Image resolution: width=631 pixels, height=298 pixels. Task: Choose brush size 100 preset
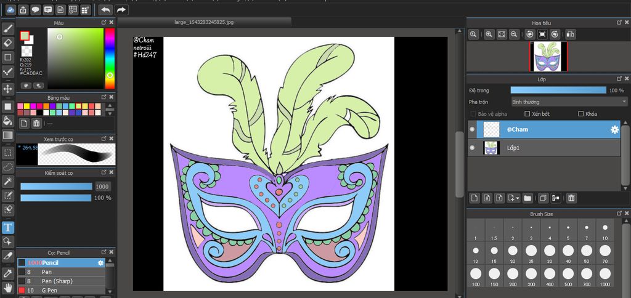[475, 273]
